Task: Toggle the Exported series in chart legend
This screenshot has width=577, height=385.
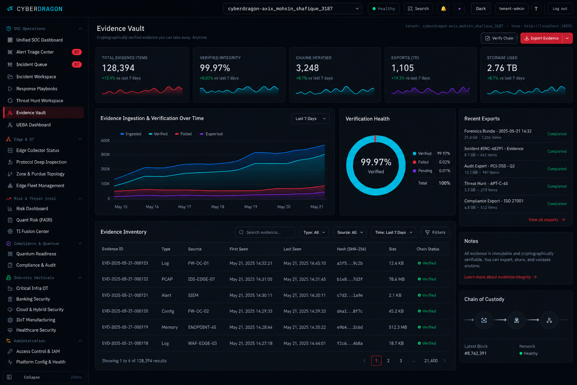Action: 211,134
